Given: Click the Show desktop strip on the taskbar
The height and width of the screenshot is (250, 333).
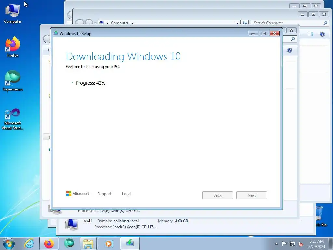Looking at the screenshot, I should [x=331, y=243].
